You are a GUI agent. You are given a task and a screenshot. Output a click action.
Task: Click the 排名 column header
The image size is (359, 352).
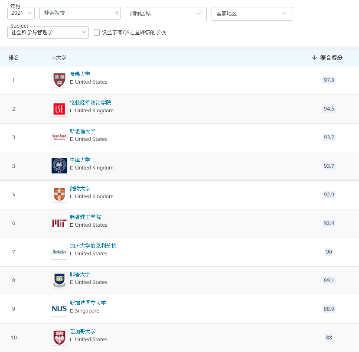[x=13, y=58]
